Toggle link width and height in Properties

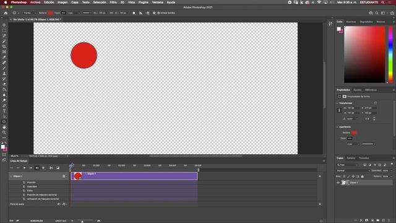click(339, 110)
